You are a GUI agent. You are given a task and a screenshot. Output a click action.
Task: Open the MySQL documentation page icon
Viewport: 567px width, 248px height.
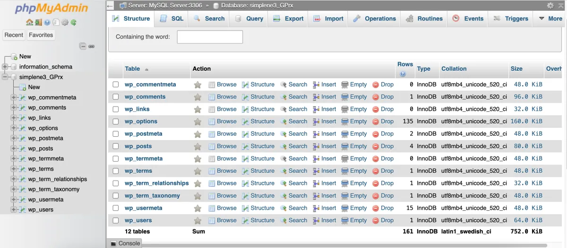[x=56, y=22]
